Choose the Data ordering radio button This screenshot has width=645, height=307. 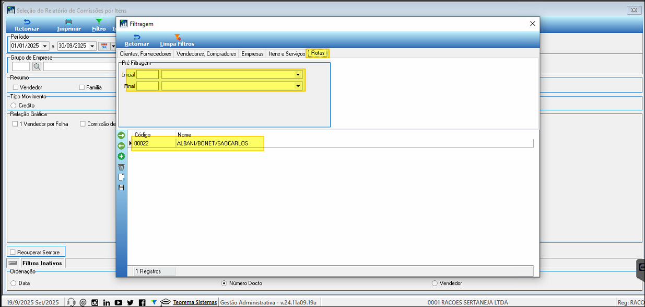click(14, 283)
